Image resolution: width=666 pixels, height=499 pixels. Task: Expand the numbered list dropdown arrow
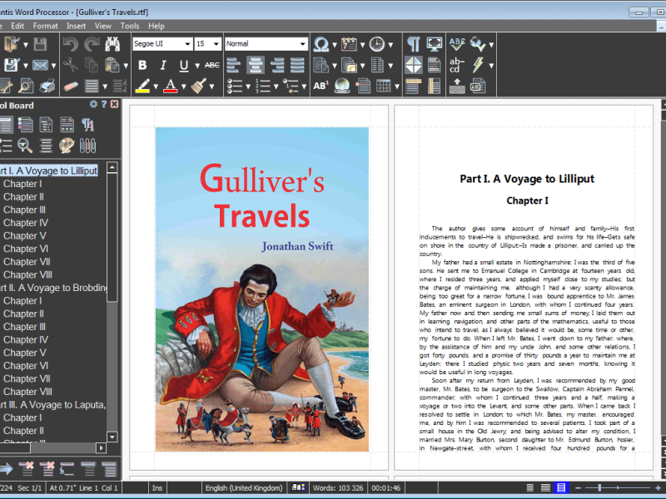point(276,86)
